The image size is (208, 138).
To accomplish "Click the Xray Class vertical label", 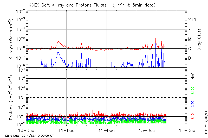I will coord(199,39).
